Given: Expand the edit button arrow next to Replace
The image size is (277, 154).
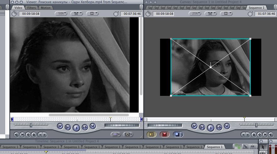Looking at the screenshot, I should point(182,135).
